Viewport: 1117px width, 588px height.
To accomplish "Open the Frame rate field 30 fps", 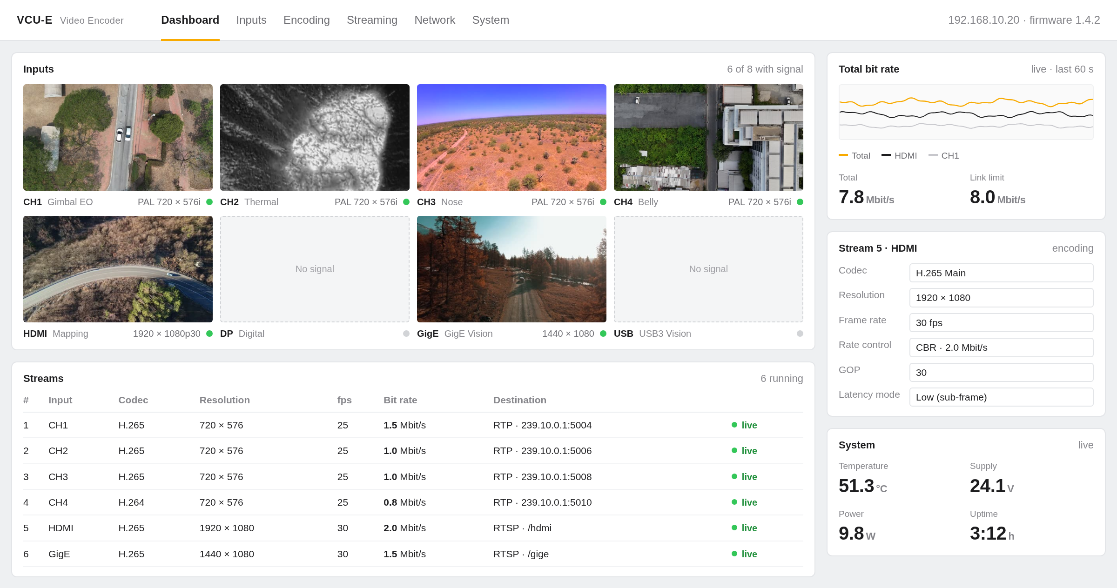I will (1001, 323).
